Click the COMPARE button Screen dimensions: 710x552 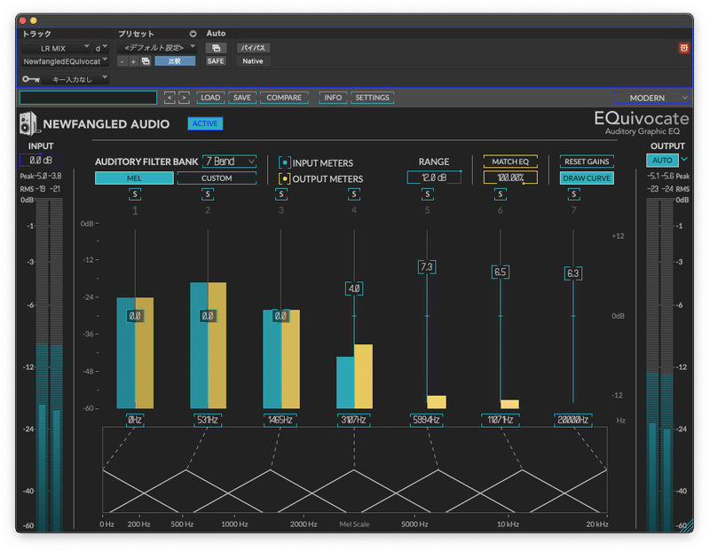pos(284,98)
